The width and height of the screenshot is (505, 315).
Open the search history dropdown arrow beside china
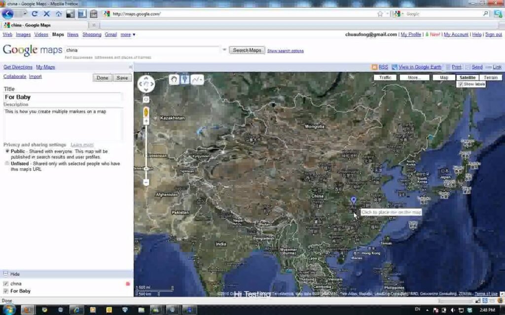[x=224, y=50]
